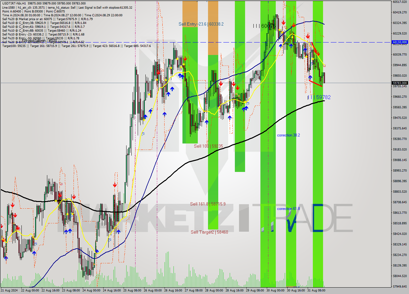Click the 60324.395 price scale value
Viewport: 409px width, 294px height.
400,23
